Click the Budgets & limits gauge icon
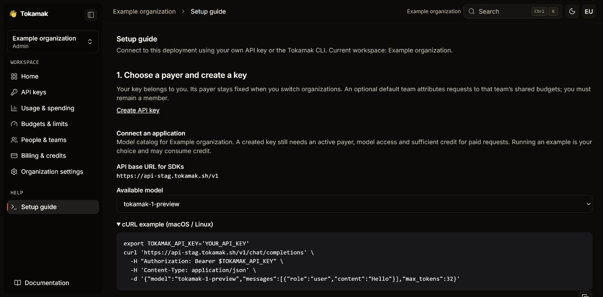 click(14, 124)
